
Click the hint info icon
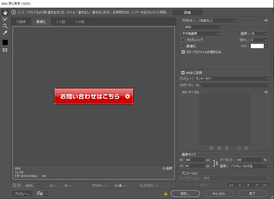14,12
